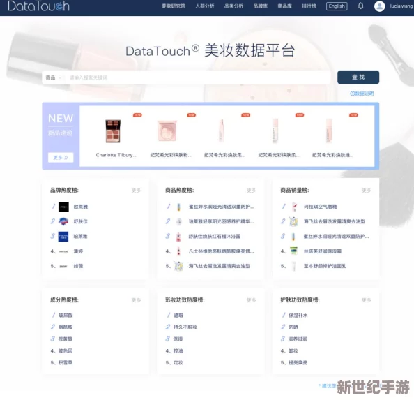Open the 人群分析 menu item
Screen dimensions: 414x400
205,6
